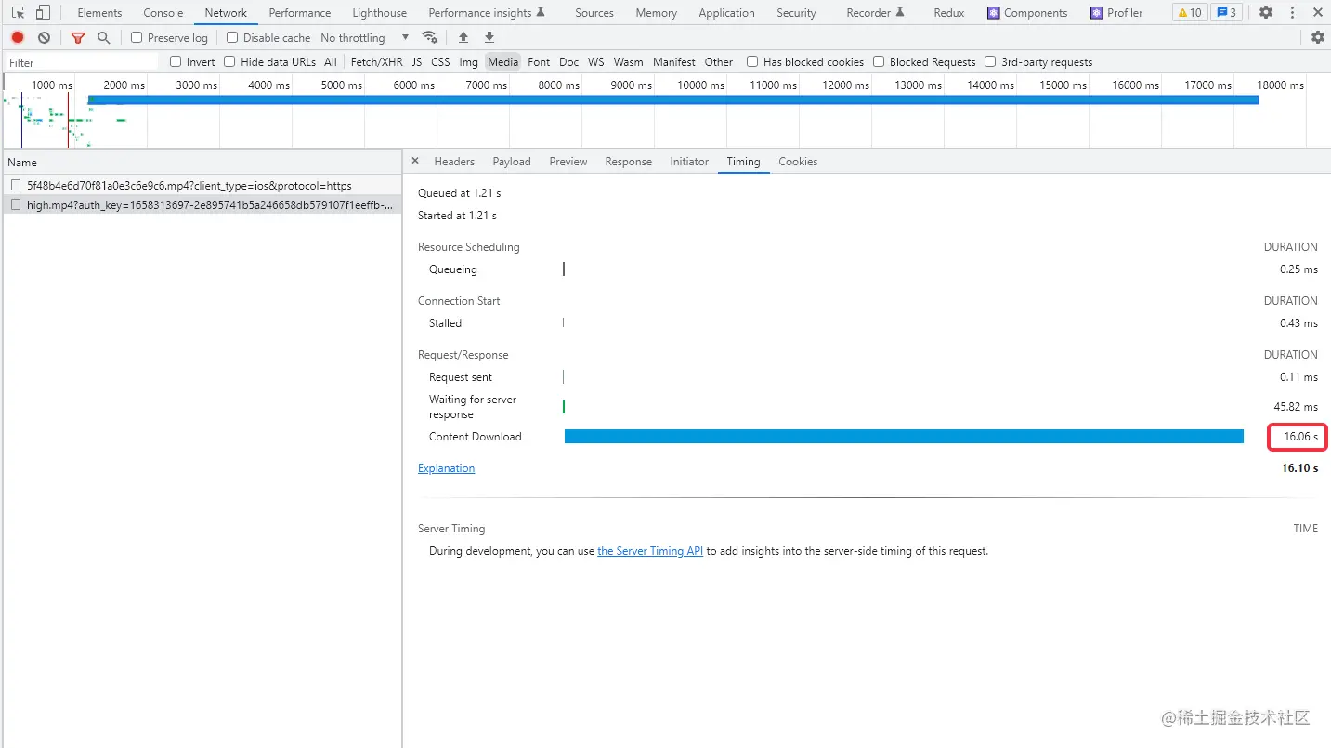
Task: Import HAR file upload icon
Action: tap(463, 37)
